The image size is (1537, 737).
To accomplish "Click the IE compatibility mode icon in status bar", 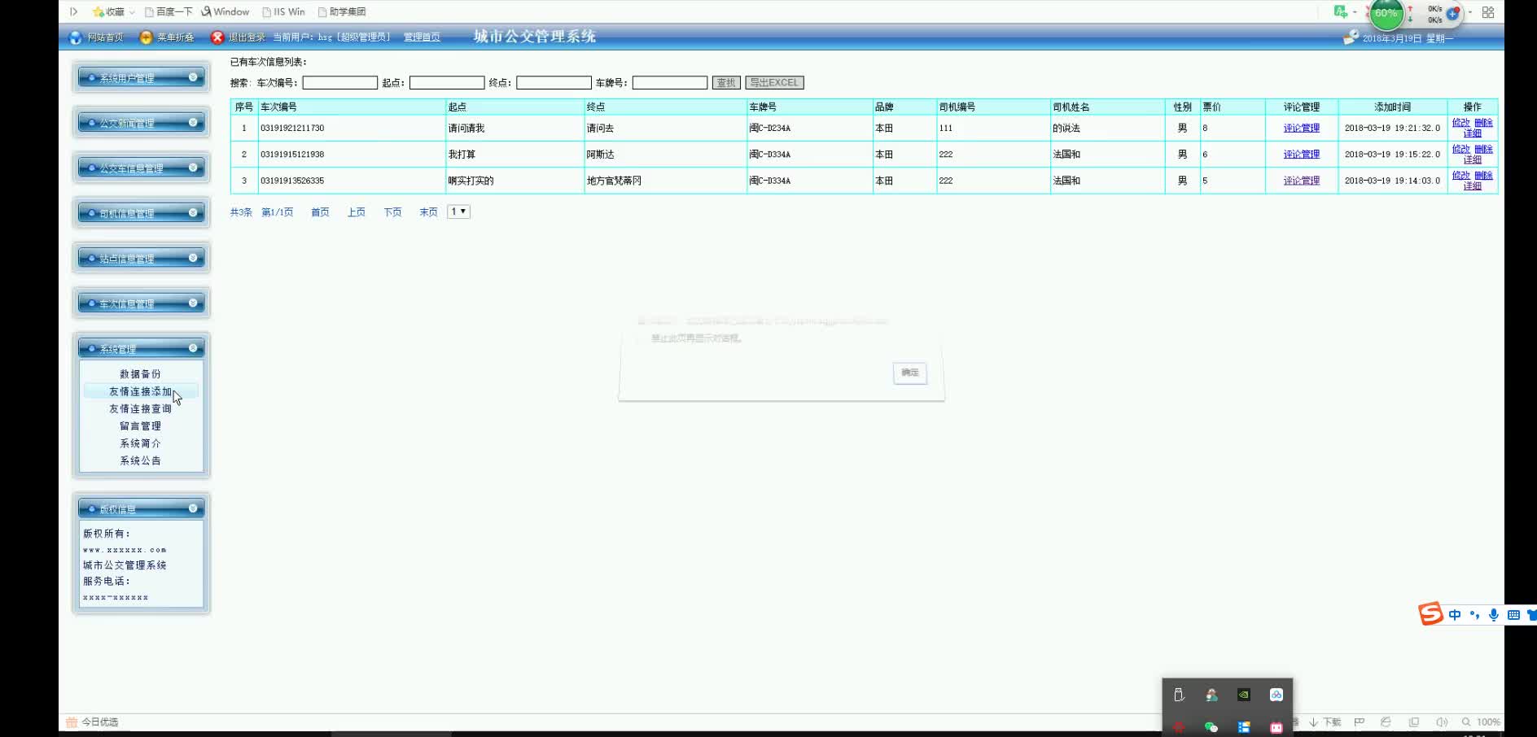I will 1386,722.
